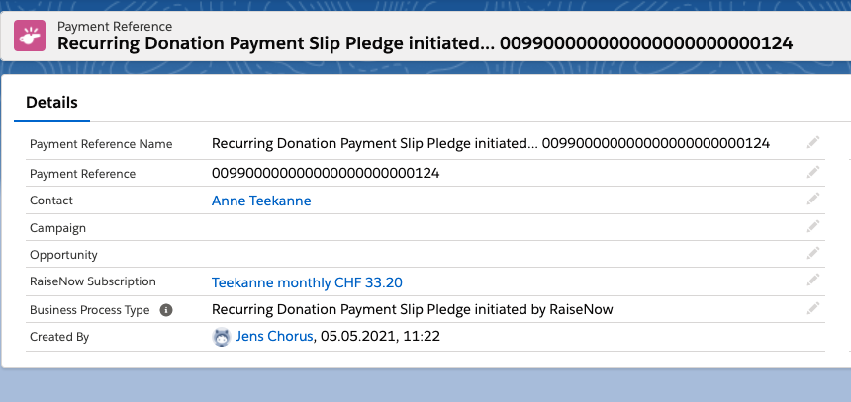851x402 pixels.
Task: Click the pink Payment Reference record icon
Action: pyautogui.click(x=28, y=35)
